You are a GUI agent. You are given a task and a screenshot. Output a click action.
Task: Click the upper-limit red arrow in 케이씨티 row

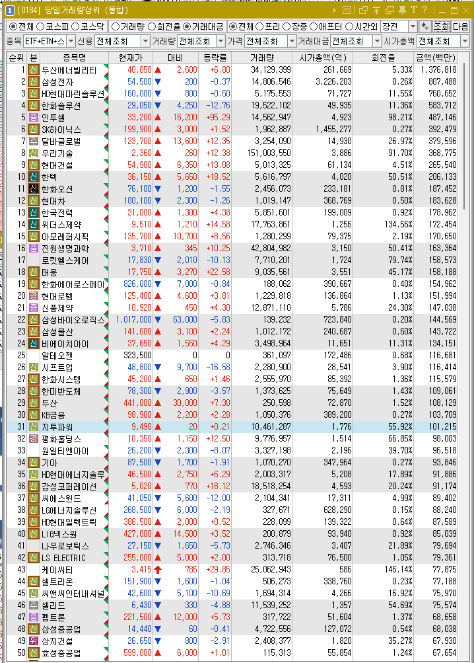pos(158,570)
